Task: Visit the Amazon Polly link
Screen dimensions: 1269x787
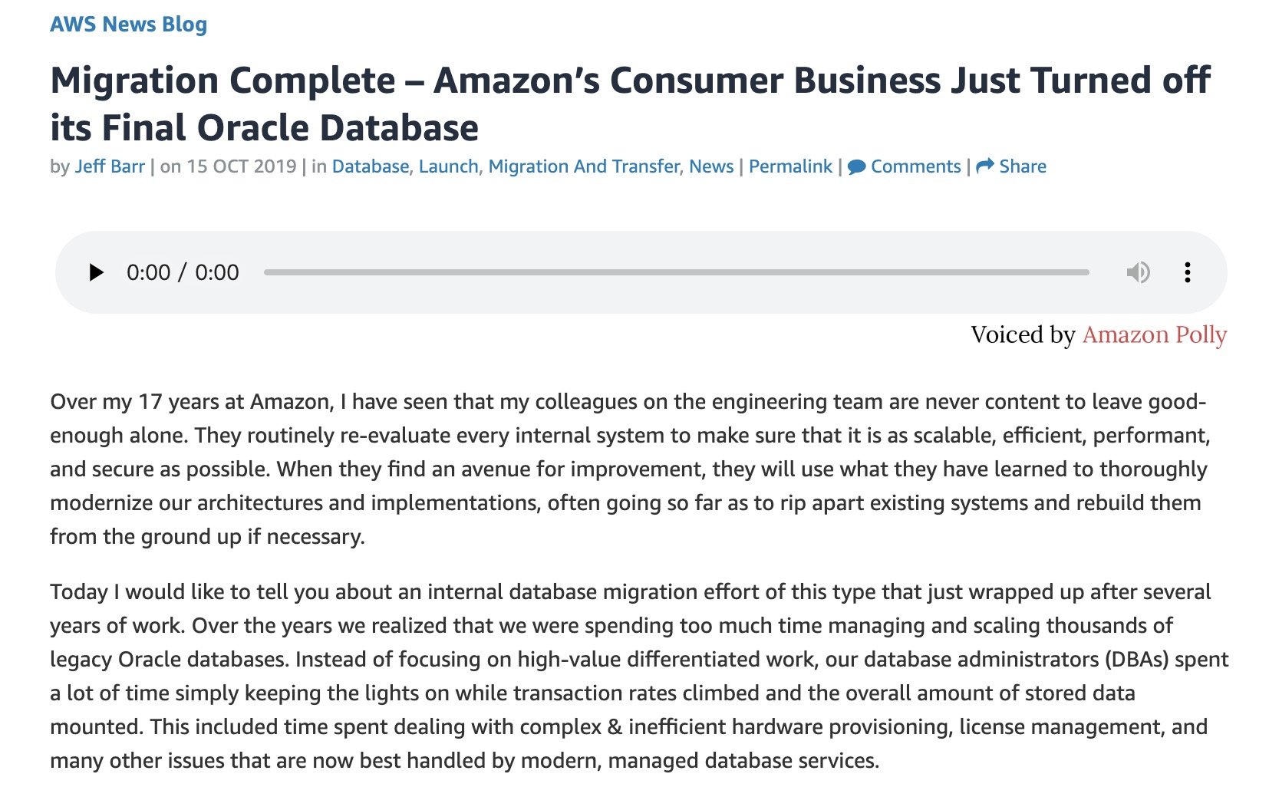Action: [x=1155, y=335]
